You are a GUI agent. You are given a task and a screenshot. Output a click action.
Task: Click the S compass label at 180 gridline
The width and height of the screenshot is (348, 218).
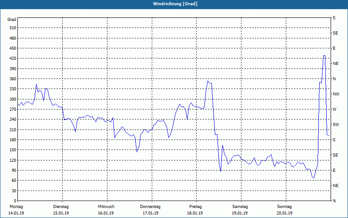pos(334,140)
